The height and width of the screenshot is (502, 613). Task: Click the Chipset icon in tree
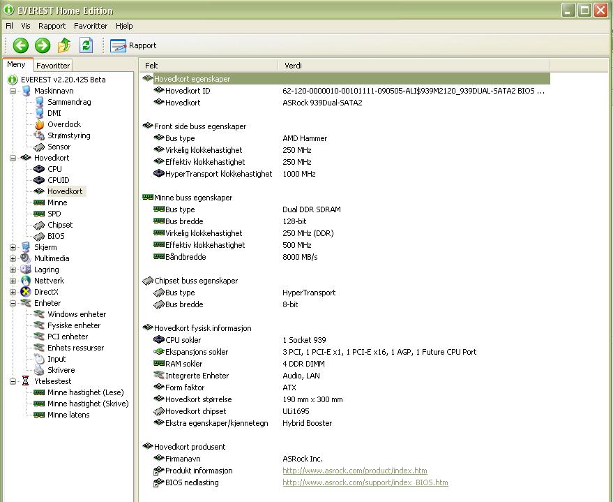click(39, 225)
